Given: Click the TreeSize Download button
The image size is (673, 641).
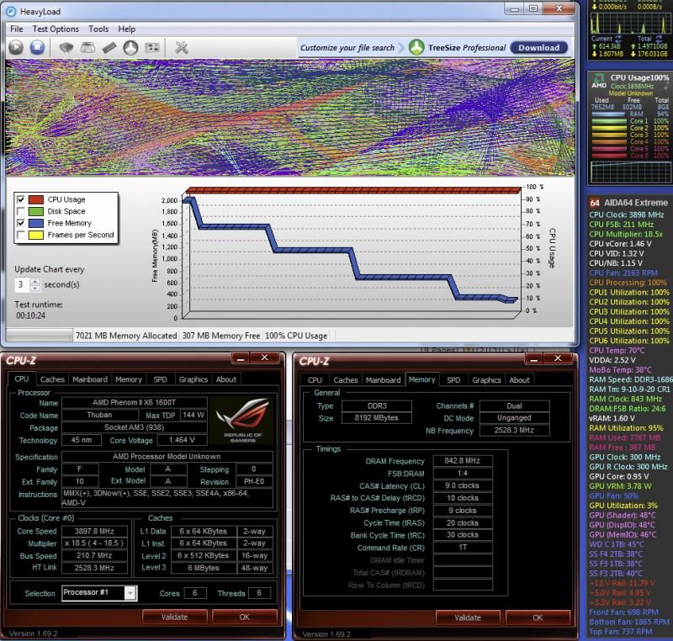Looking at the screenshot, I should point(538,48).
